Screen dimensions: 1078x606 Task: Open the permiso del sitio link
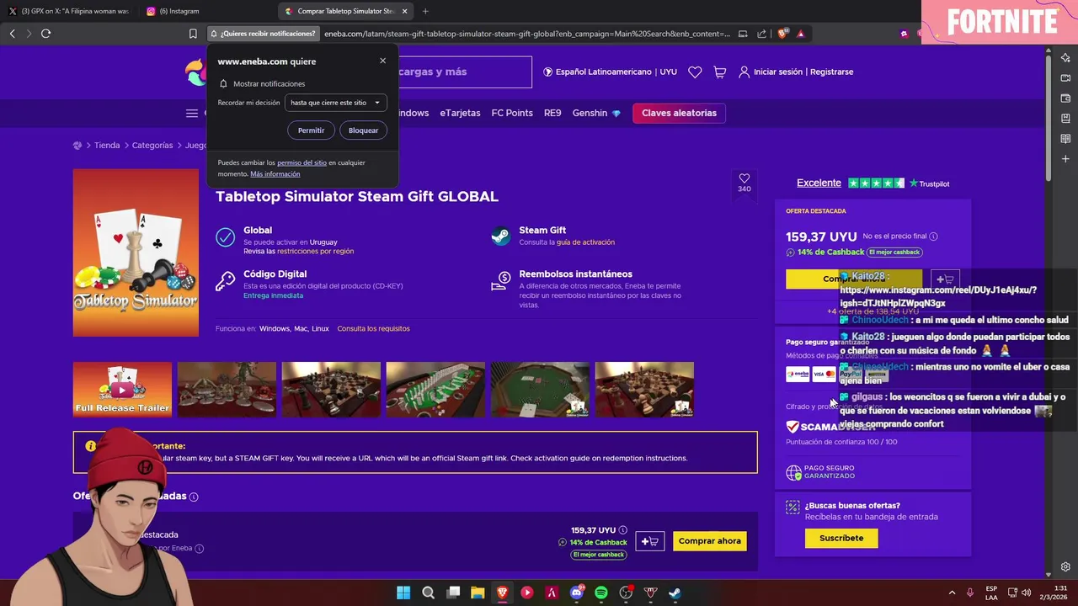[302, 162]
